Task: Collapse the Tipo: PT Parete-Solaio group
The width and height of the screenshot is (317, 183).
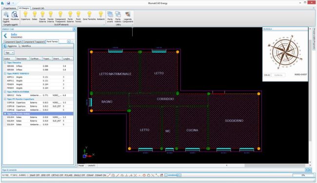Action: (5, 114)
